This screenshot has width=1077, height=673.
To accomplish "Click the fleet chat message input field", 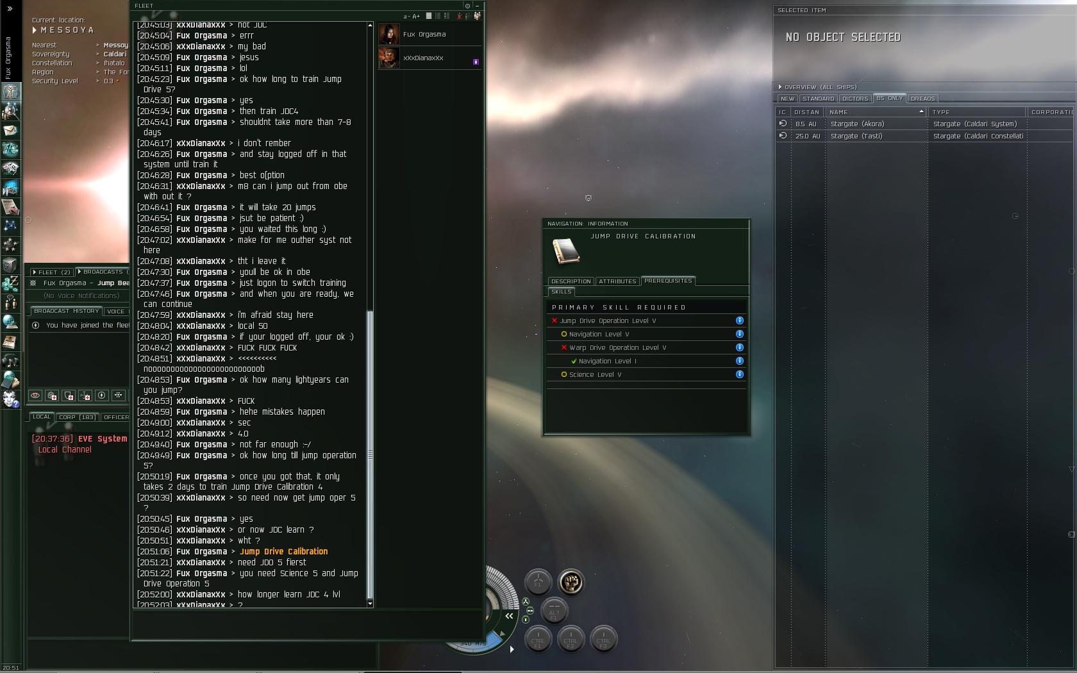I will [306, 624].
